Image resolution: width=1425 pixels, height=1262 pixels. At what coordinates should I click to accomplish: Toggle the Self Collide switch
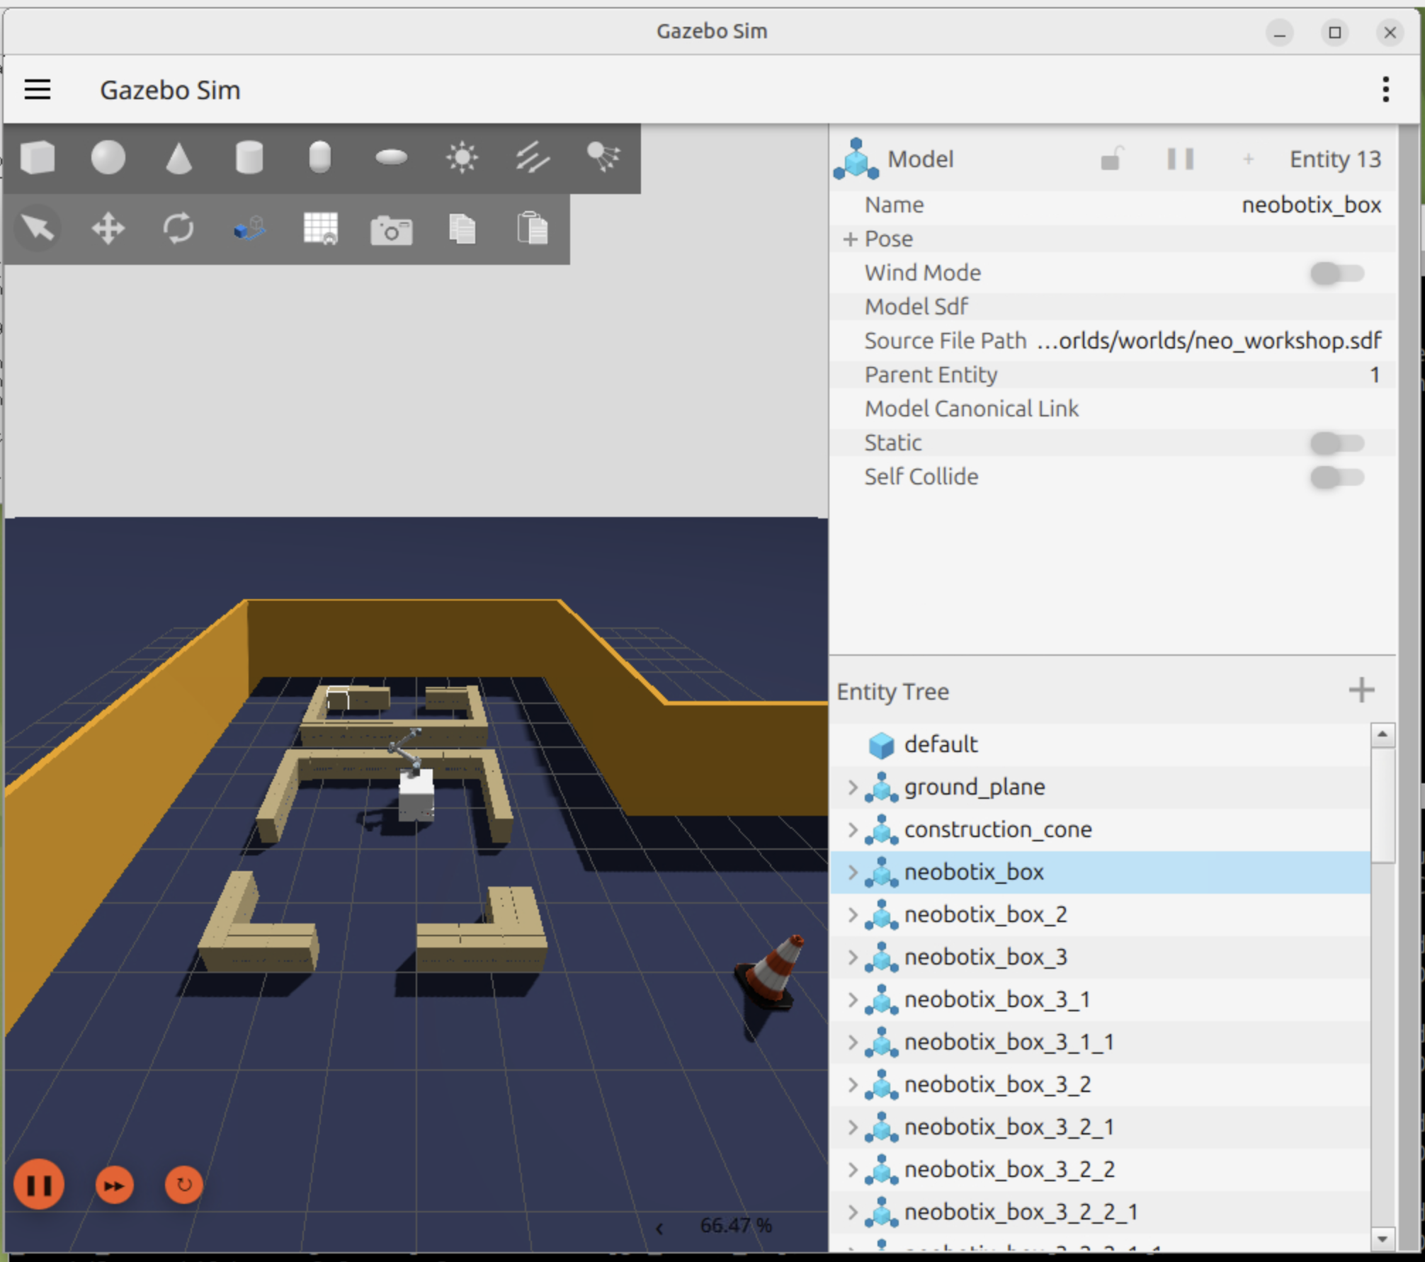1336,477
